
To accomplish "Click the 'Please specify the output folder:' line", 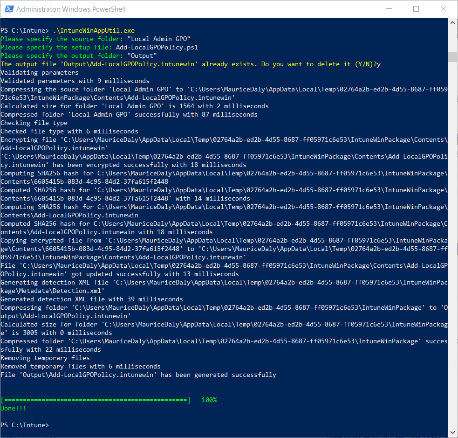I will pyautogui.click(x=79, y=56).
